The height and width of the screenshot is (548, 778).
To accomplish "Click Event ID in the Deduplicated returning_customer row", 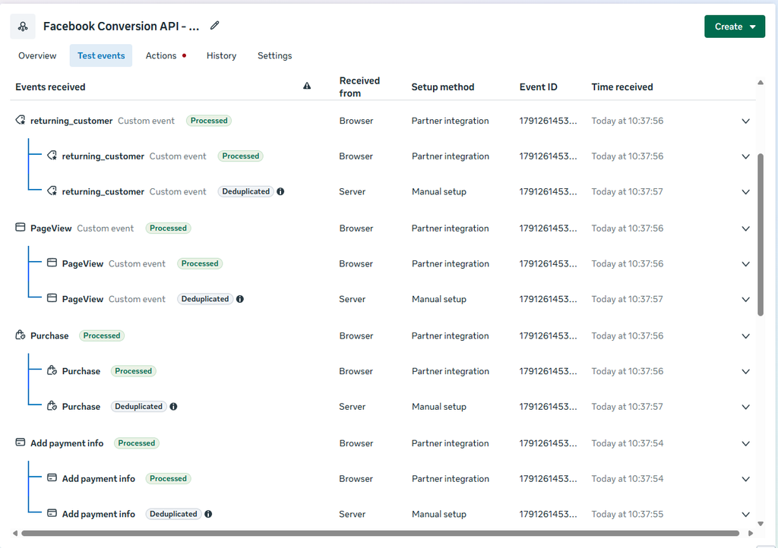I will (x=549, y=191).
